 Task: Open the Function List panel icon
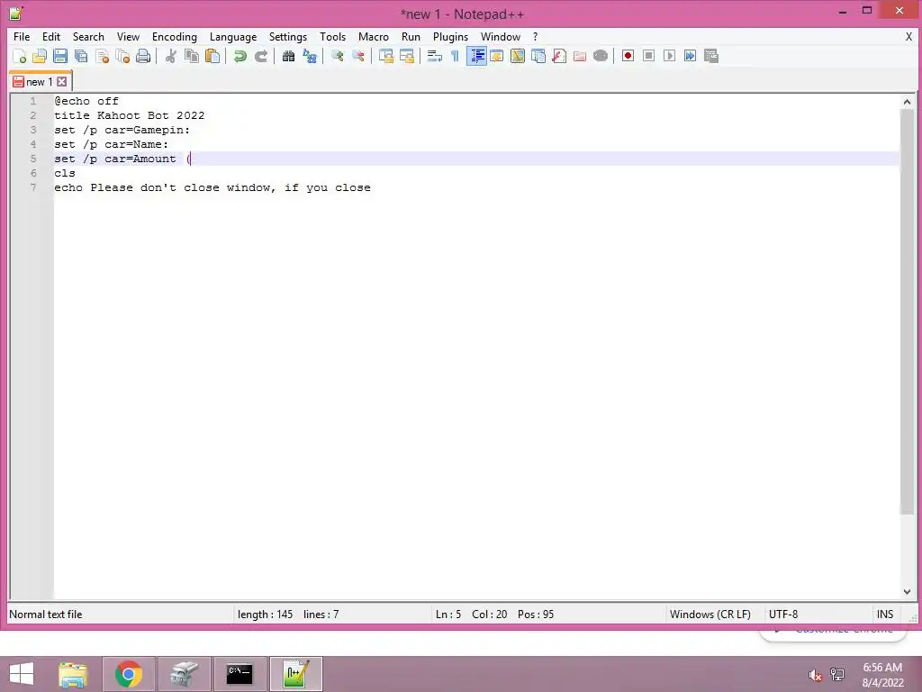click(559, 56)
